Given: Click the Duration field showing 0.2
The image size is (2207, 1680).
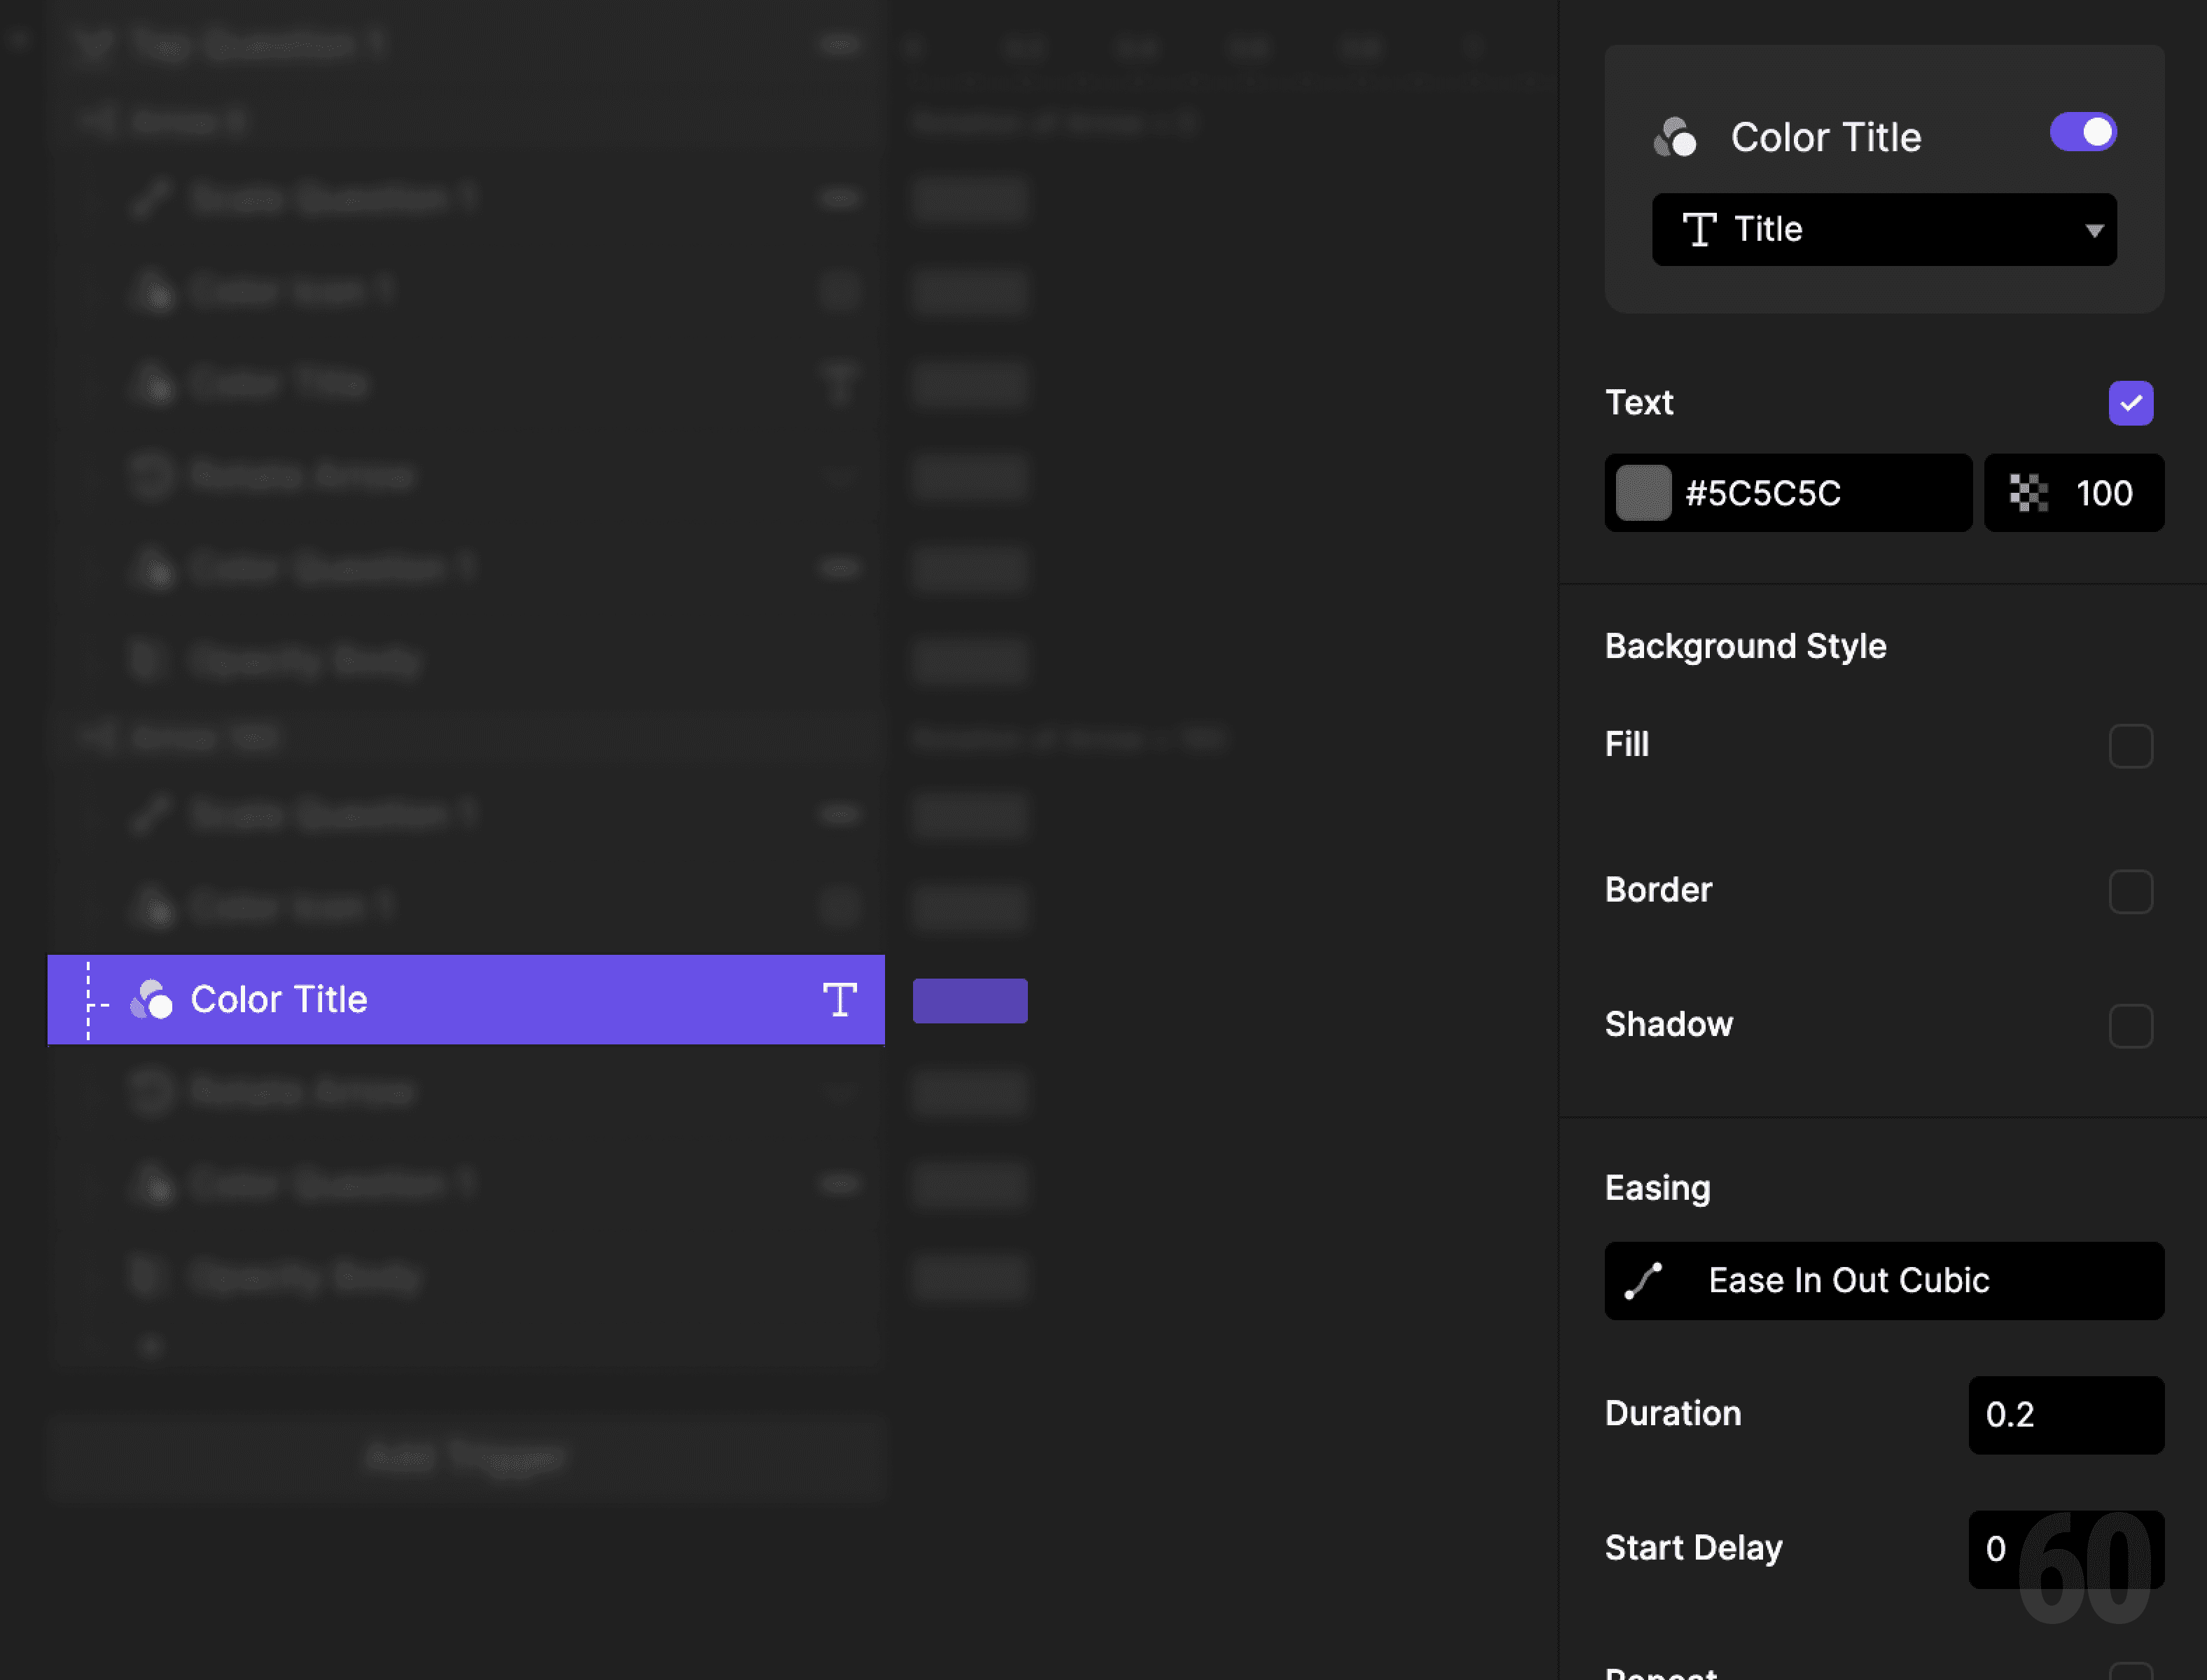Looking at the screenshot, I should (2064, 1415).
